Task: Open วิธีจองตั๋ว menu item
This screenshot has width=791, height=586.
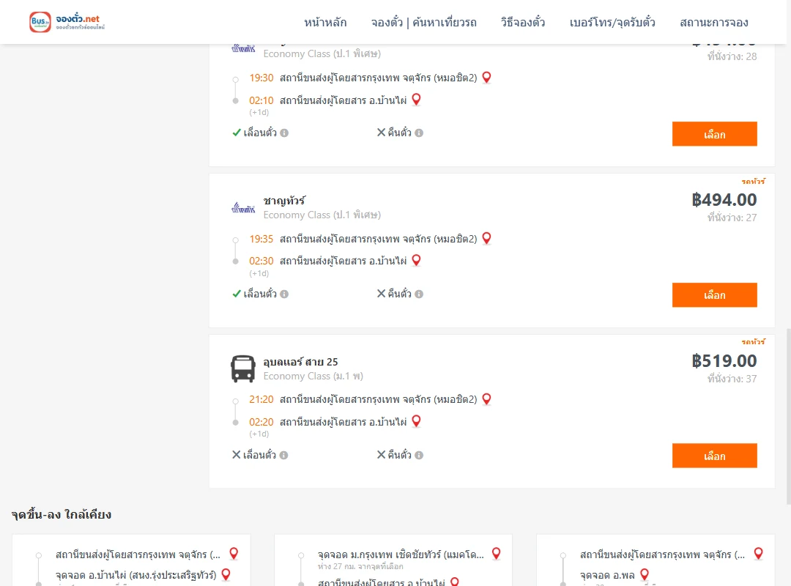Action: [523, 22]
